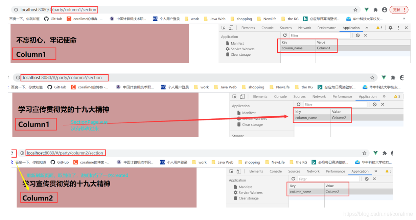Open the DevTools customize three-dot menu

398,28
